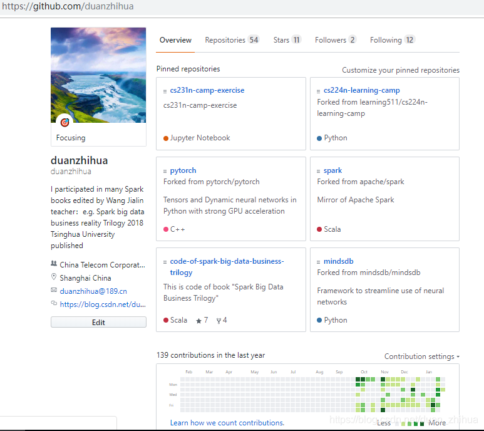Click the location pin icon beside Shanghai China
484x431 pixels.
pyautogui.click(x=54, y=277)
